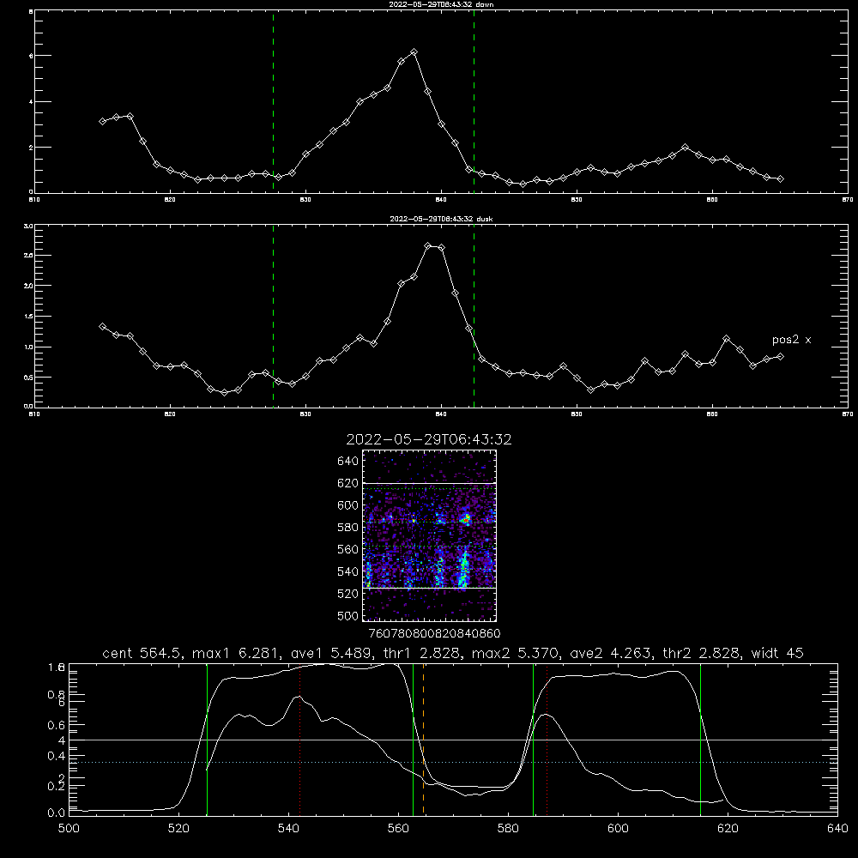Click the bottom plot x-axis label 640
The height and width of the screenshot is (858, 858).
(x=837, y=829)
